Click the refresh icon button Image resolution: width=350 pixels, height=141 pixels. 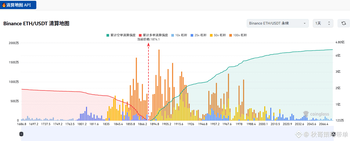click(x=344, y=23)
